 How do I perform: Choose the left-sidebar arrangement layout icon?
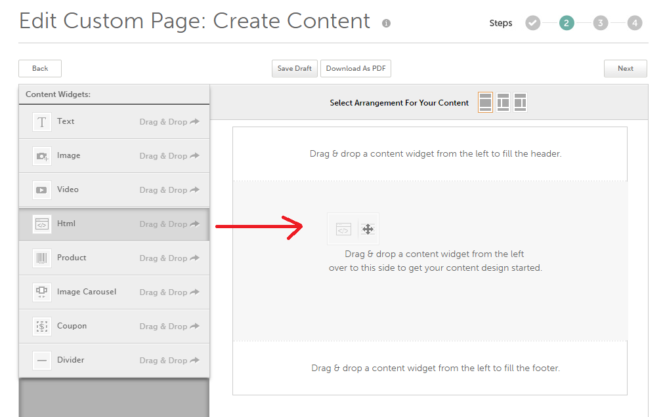(503, 102)
